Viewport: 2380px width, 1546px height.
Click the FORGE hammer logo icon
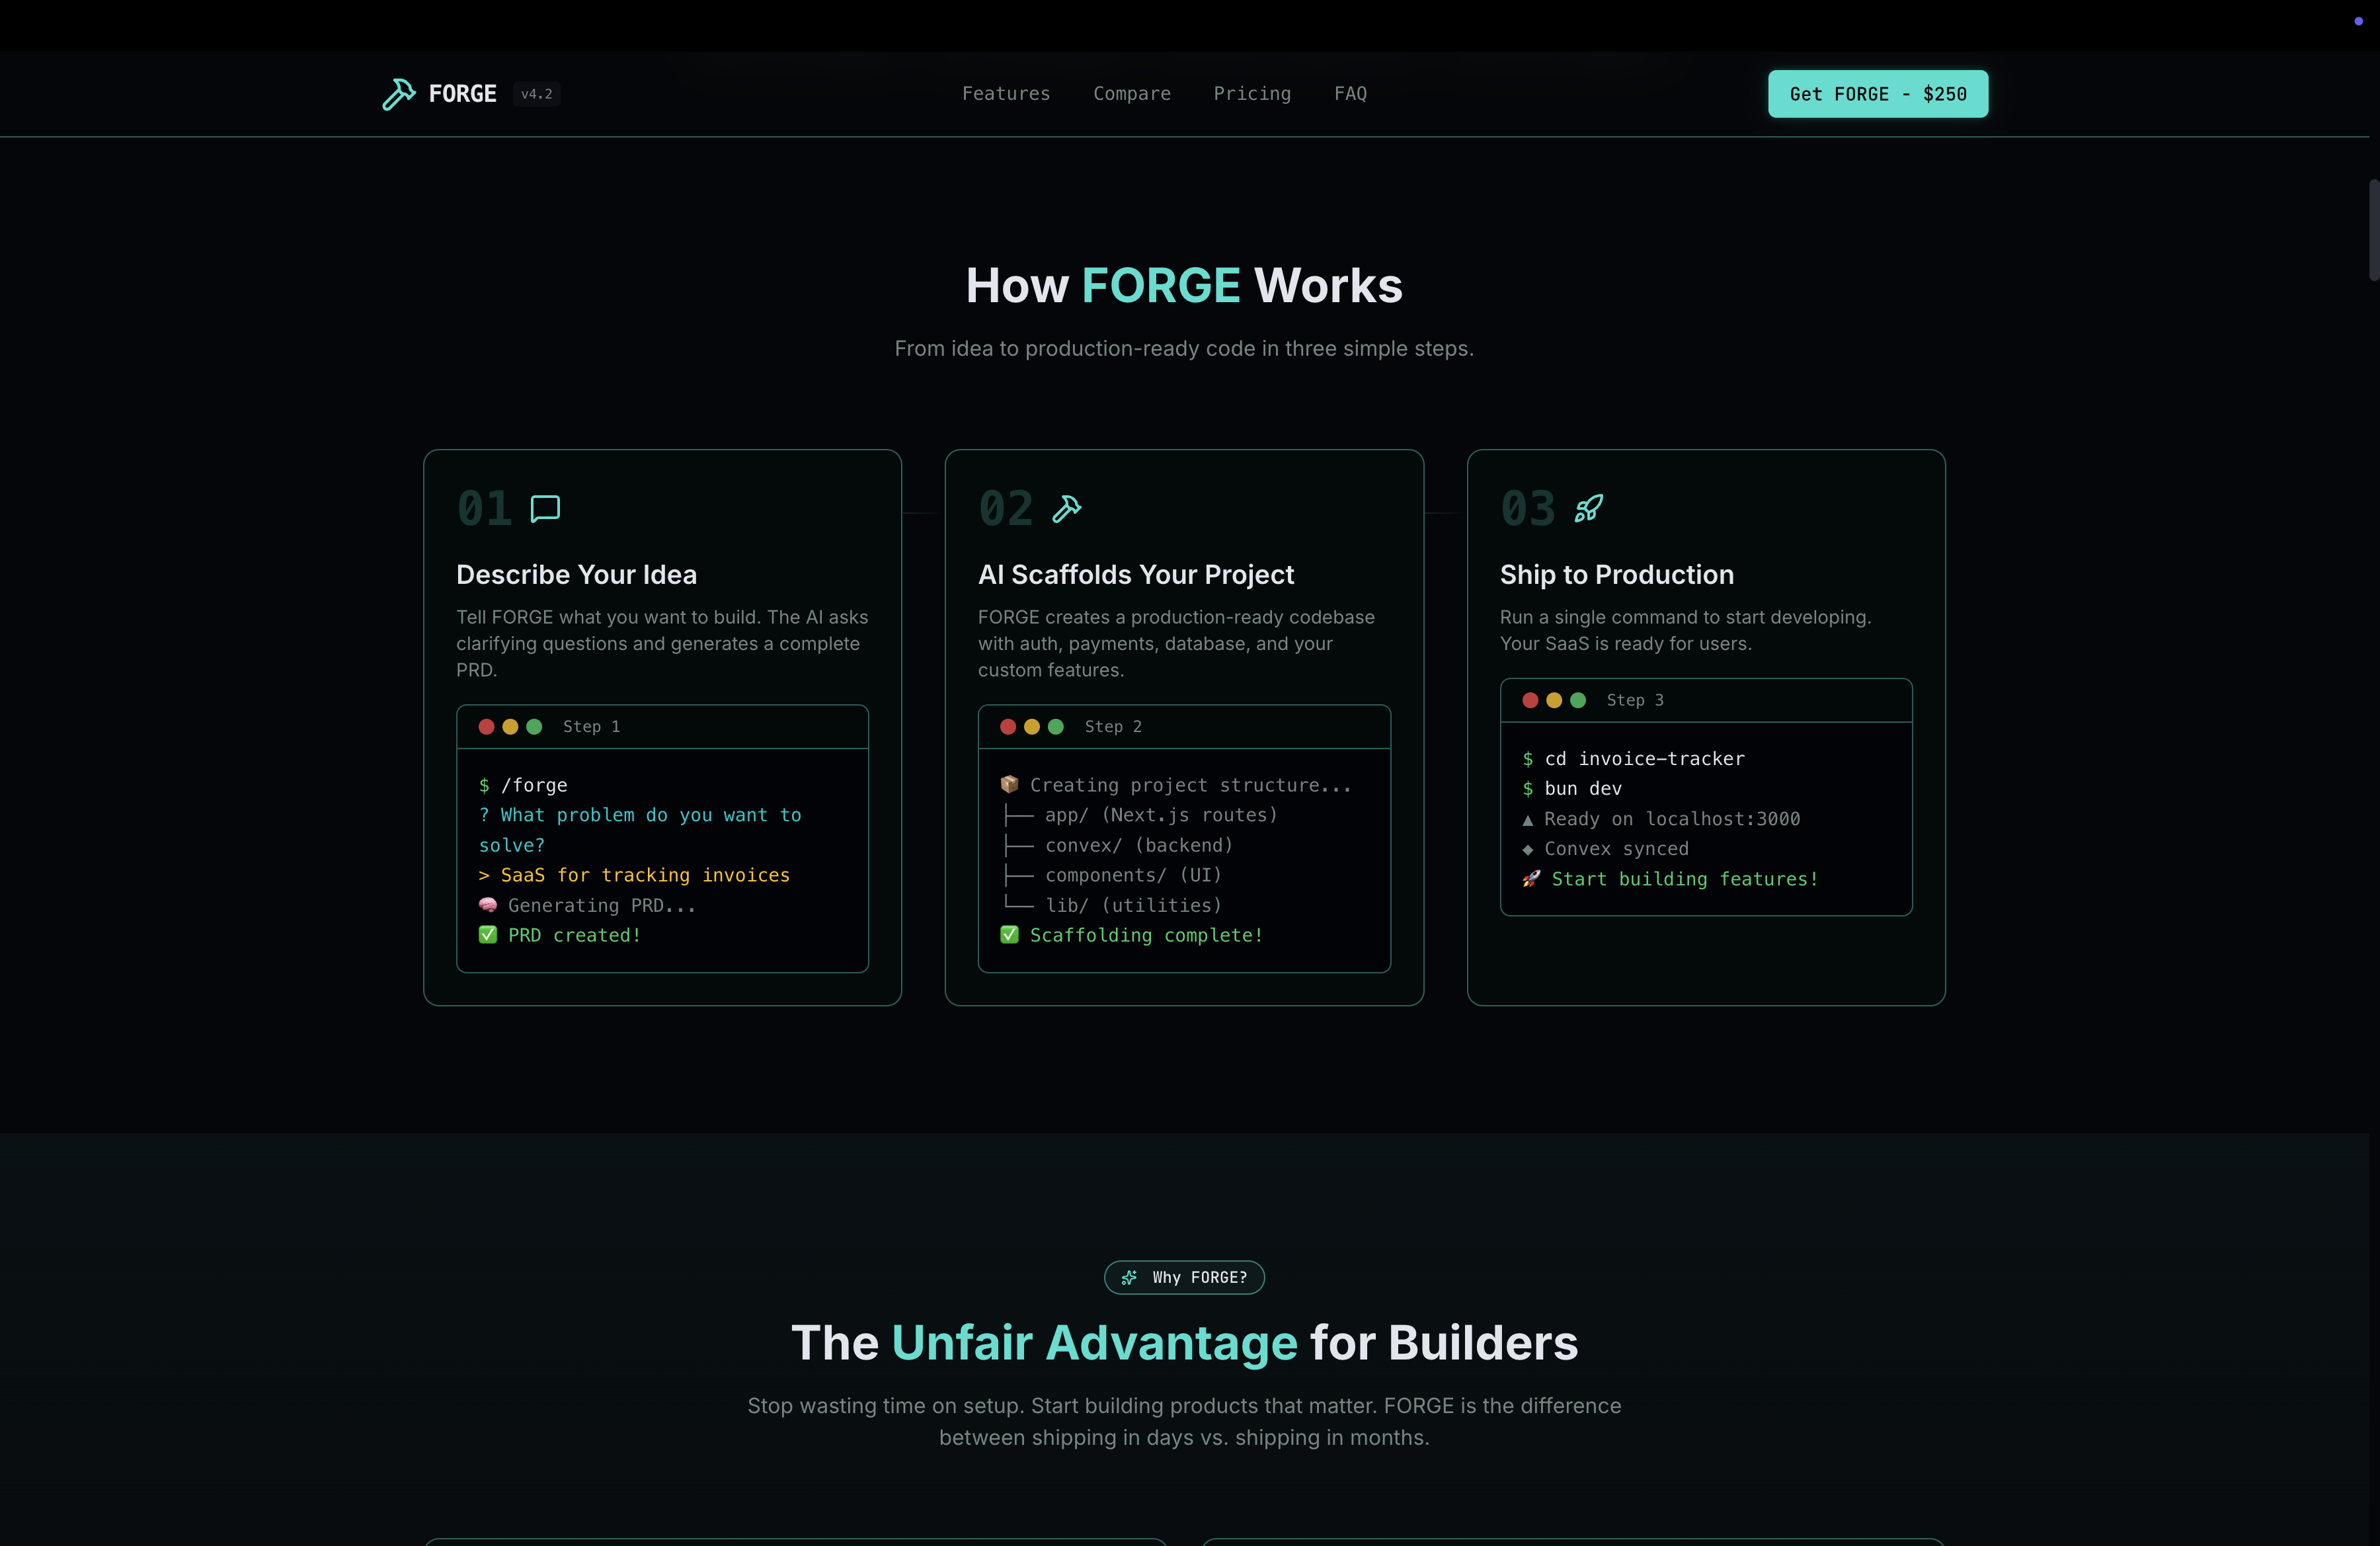pyautogui.click(x=399, y=93)
